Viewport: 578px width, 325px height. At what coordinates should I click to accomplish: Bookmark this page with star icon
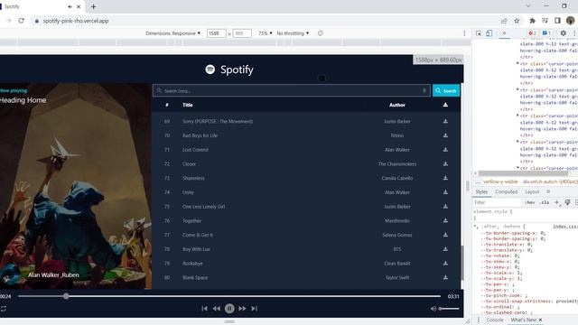[x=517, y=21]
